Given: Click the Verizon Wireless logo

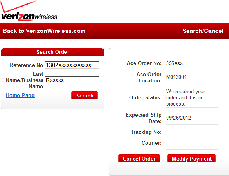Looking at the screenshot, I should [29, 11].
